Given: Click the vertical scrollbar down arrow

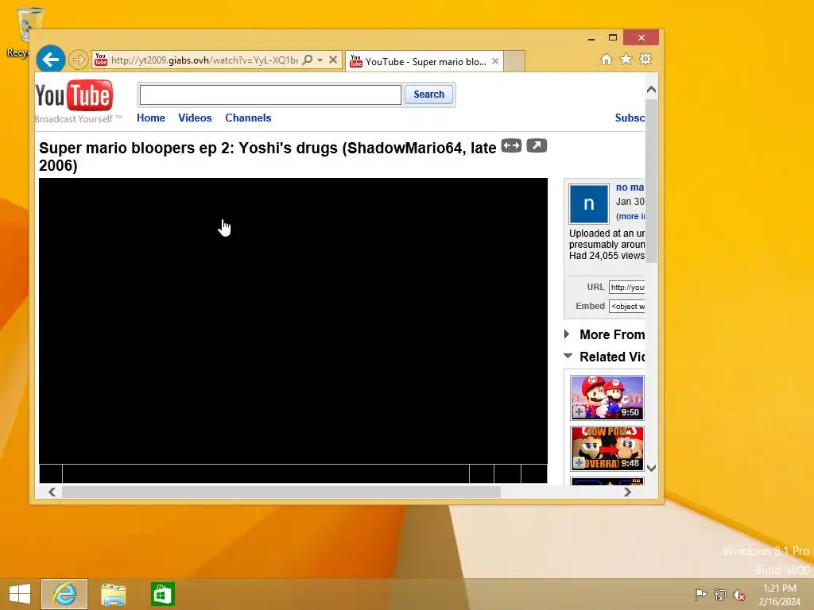Looking at the screenshot, I should click(652, 468).
